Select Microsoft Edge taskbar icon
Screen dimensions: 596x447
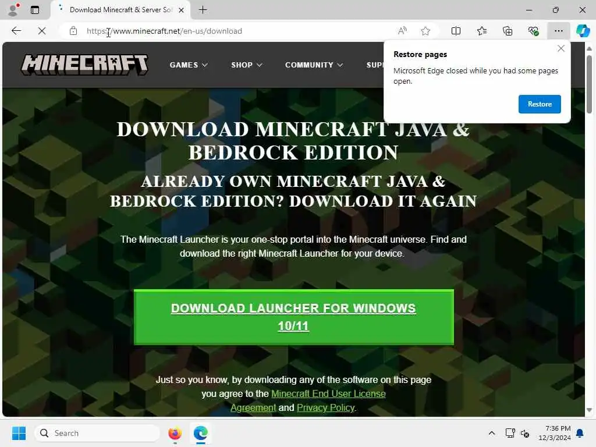tap(200, 433)
